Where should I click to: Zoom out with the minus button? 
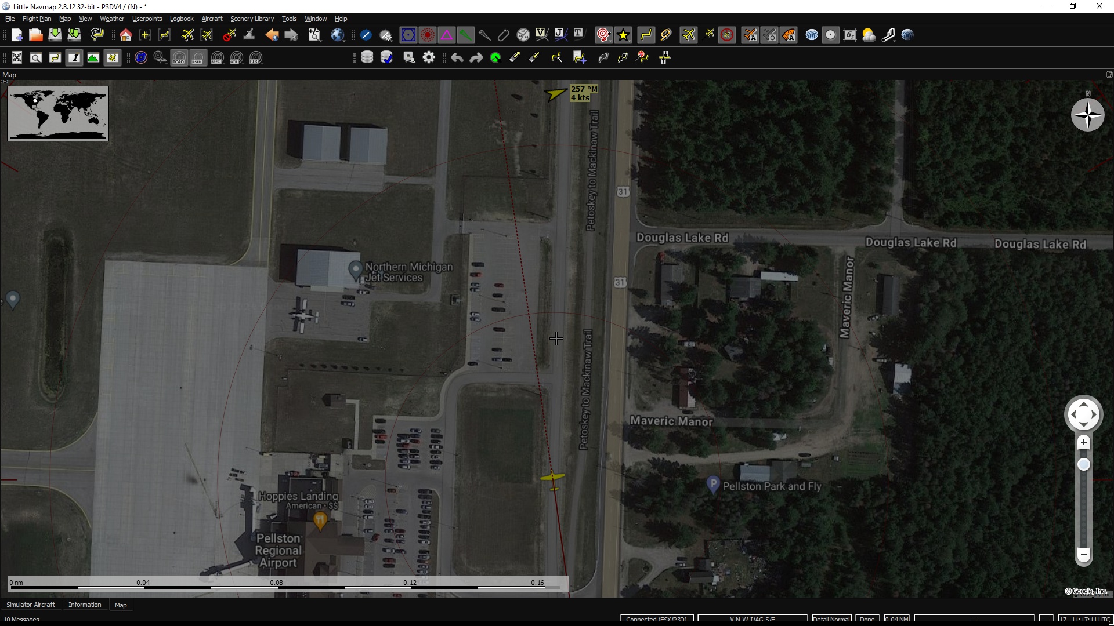click(1083, 555)
